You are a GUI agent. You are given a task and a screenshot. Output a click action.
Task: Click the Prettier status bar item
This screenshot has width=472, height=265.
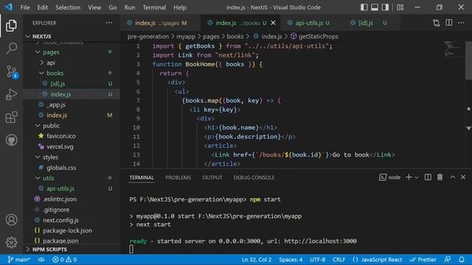[423, 260]
